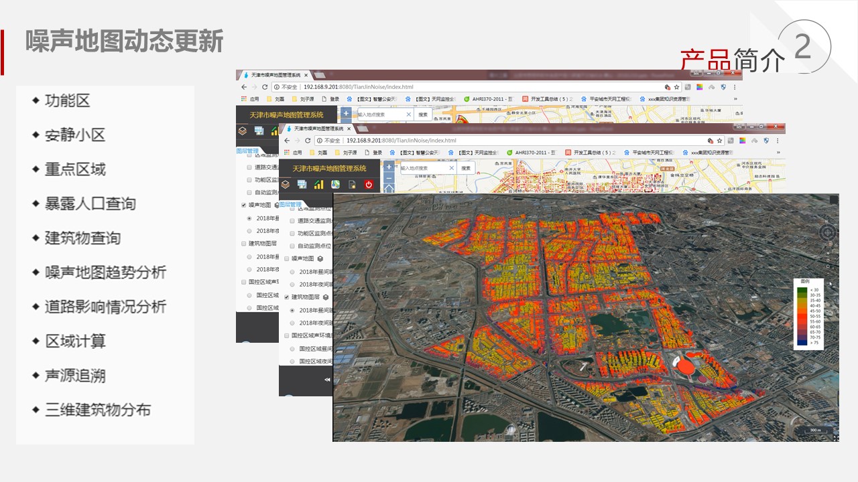Uncheck 建筑物图层 checkbox in front window
The width and height of the screenshot is (858, 482).
[x=287, y=297]
